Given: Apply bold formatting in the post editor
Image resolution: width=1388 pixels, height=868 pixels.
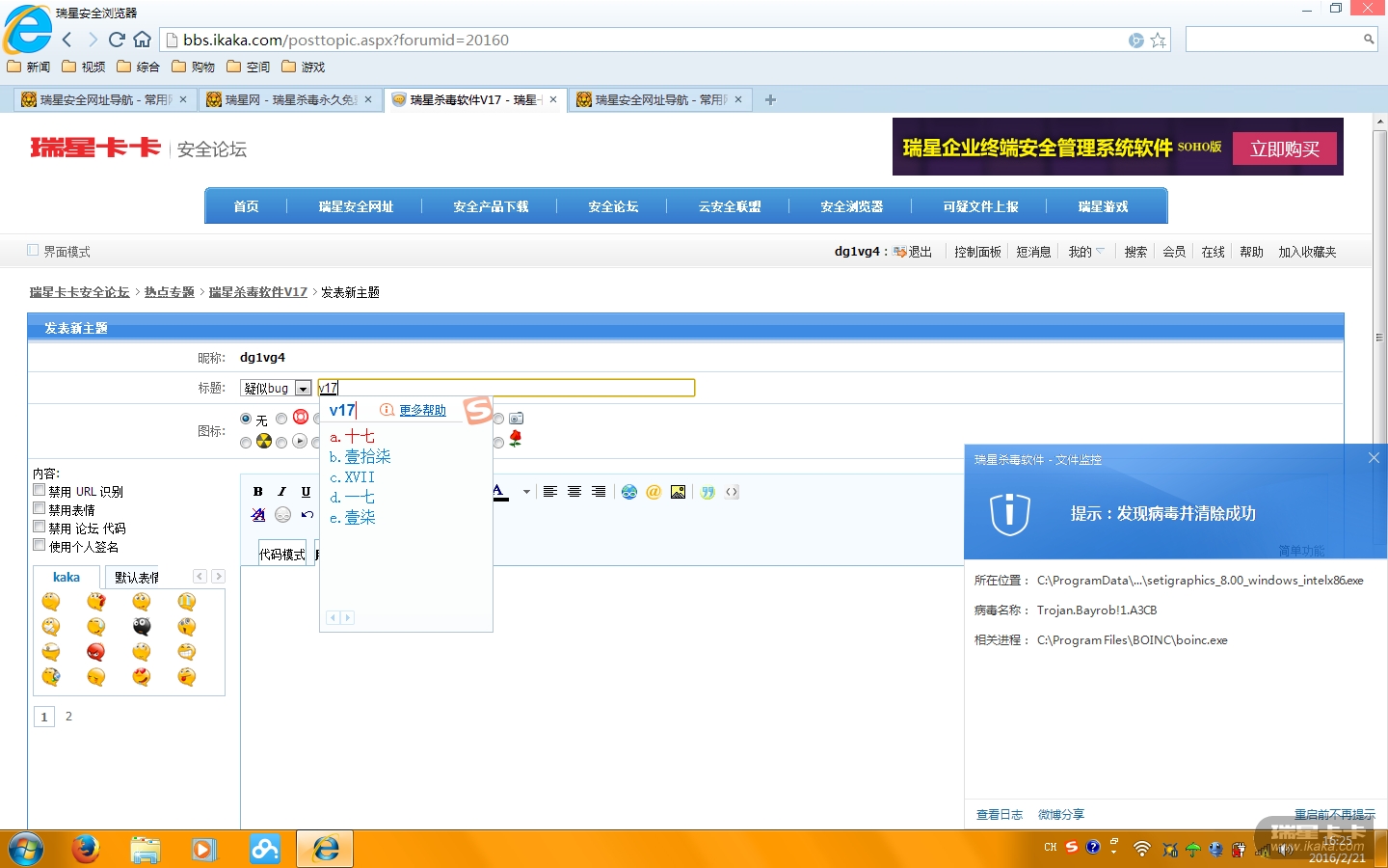Looking at the screenshot, I should click(x=258, y=492).
